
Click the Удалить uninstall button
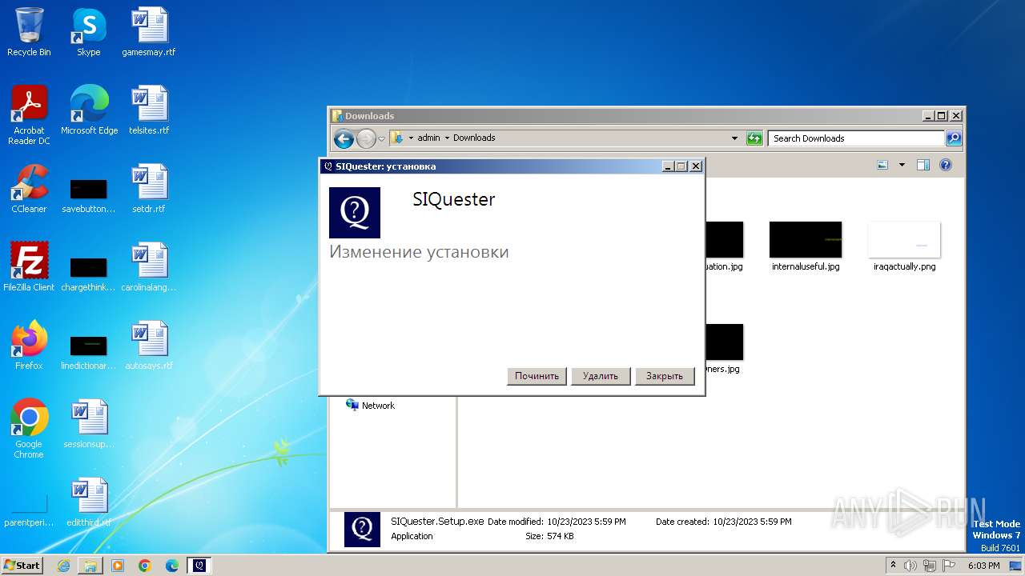(601, 376)
